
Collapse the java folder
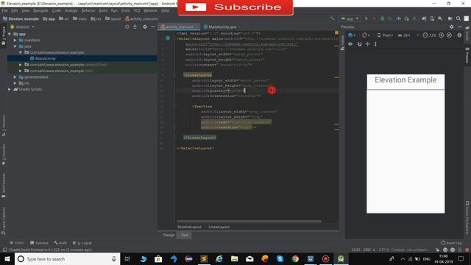coord(15,46)
